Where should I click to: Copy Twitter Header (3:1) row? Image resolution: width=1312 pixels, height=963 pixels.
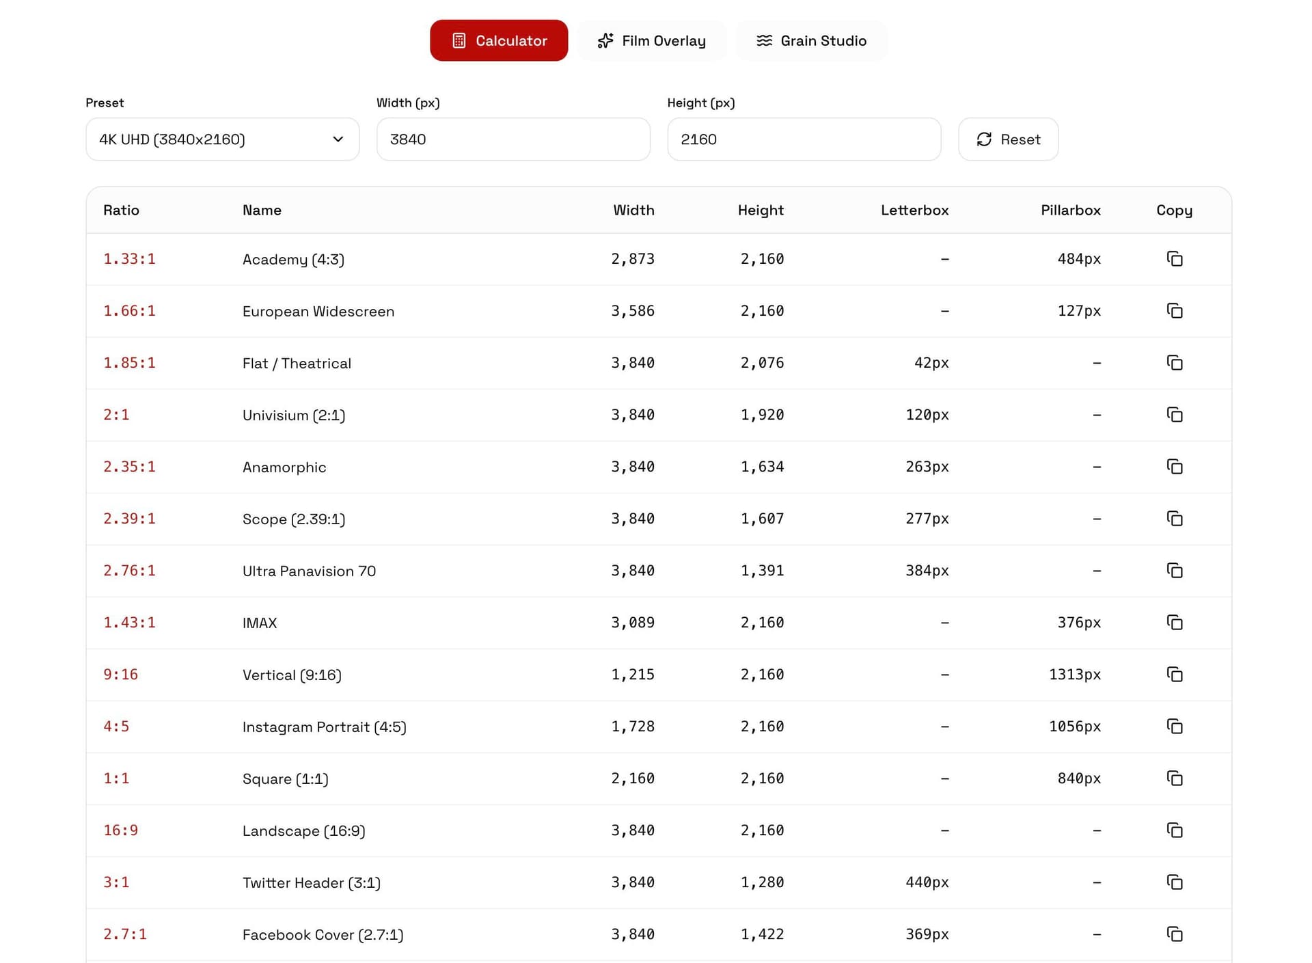1174,882
